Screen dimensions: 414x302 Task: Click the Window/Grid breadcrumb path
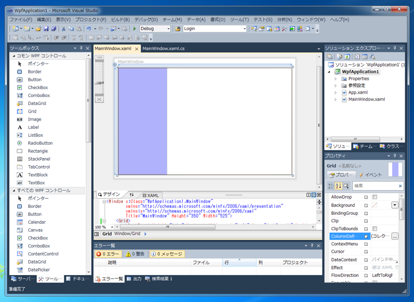tap(127, 234)
